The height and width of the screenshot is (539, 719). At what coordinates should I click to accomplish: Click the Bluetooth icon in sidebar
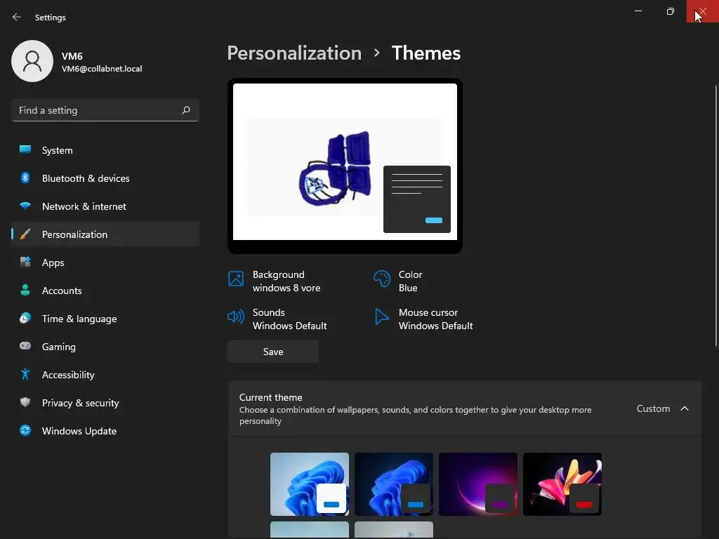pos(25,178)
